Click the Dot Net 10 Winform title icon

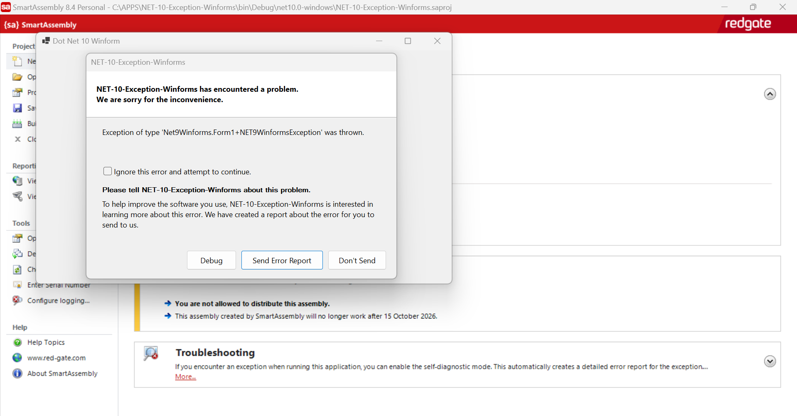[x=46, y=41]
